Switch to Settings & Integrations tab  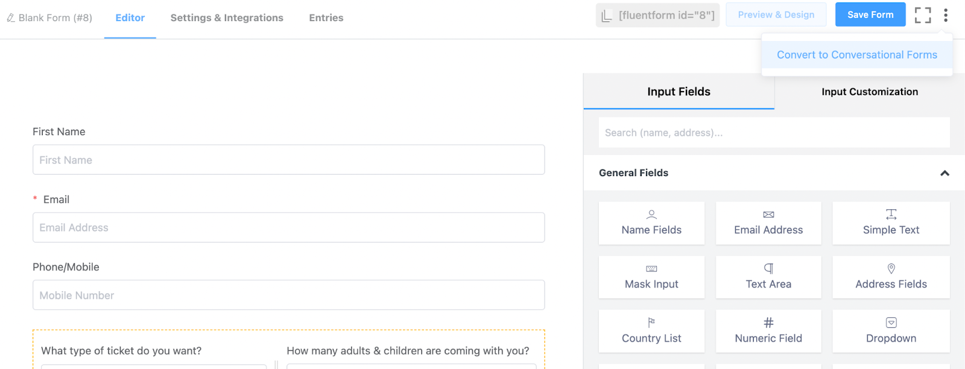coord(227,18)
